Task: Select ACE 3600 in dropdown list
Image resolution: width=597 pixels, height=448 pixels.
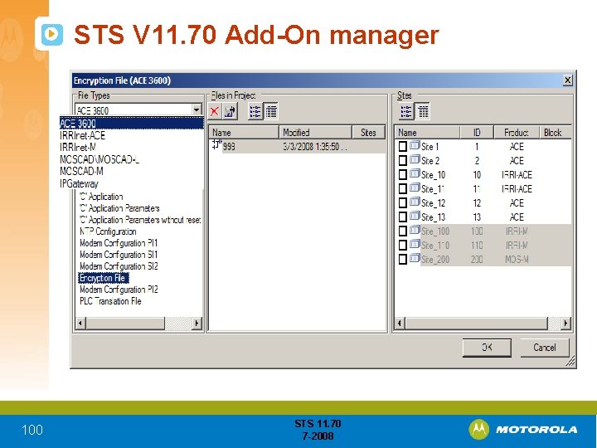Action: 132,124
